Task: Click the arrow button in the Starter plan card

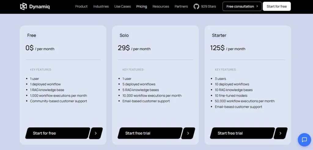Action: tap(281, 133)
